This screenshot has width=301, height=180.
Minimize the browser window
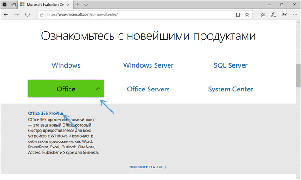[x=270, y=5]
